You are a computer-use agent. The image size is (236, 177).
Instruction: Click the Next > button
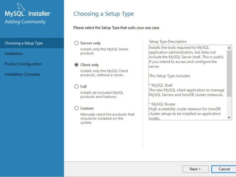[x=195, y=169]
